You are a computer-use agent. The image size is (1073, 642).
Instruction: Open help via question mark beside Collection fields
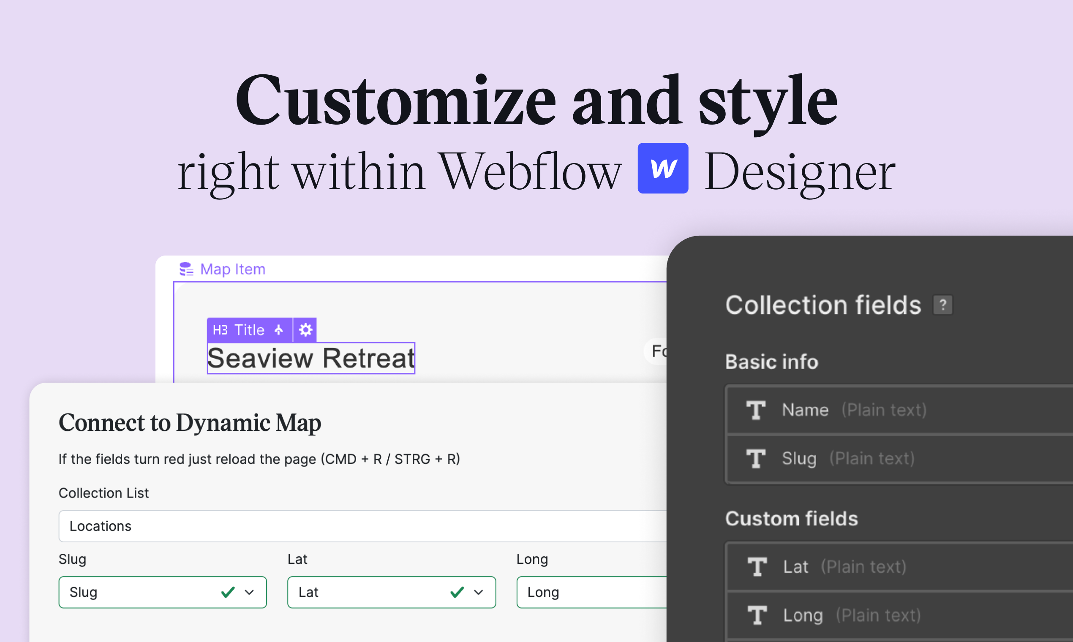coord(942,305)
